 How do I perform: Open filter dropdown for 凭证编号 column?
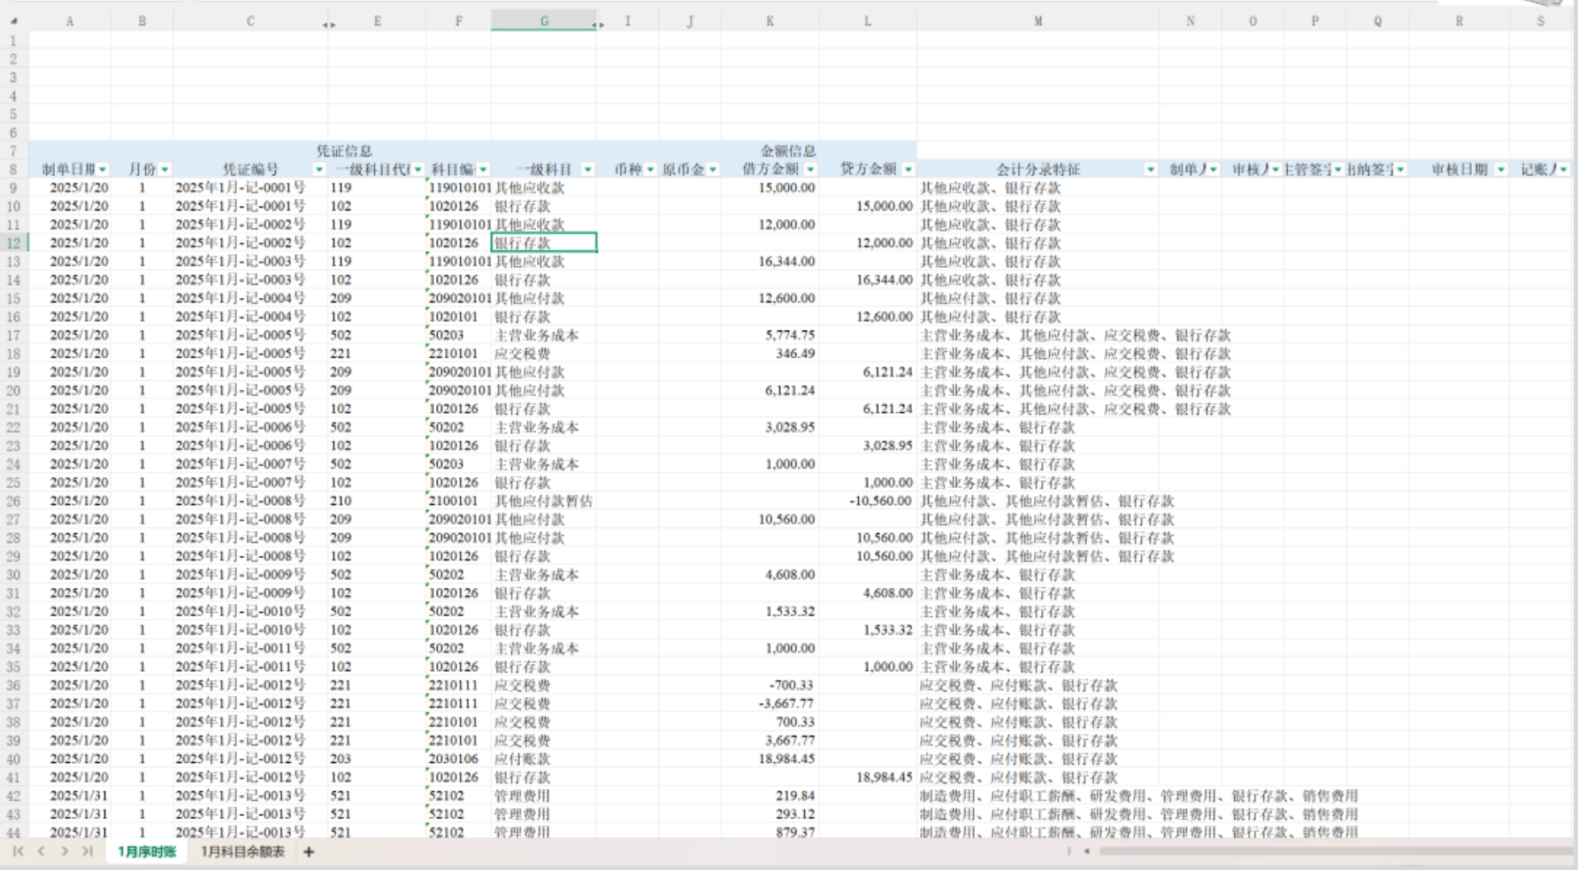[319, 170]
